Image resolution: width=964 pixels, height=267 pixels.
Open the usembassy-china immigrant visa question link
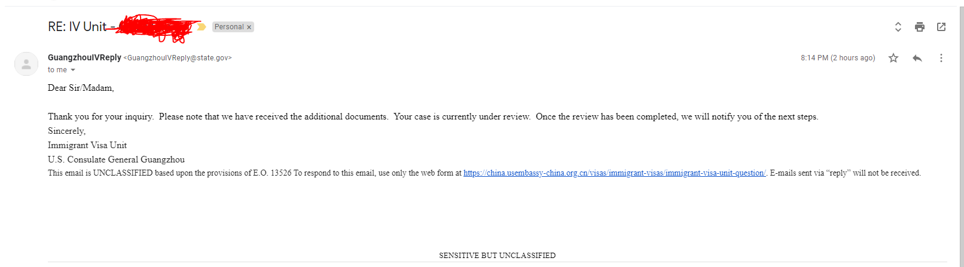point(615,173)
